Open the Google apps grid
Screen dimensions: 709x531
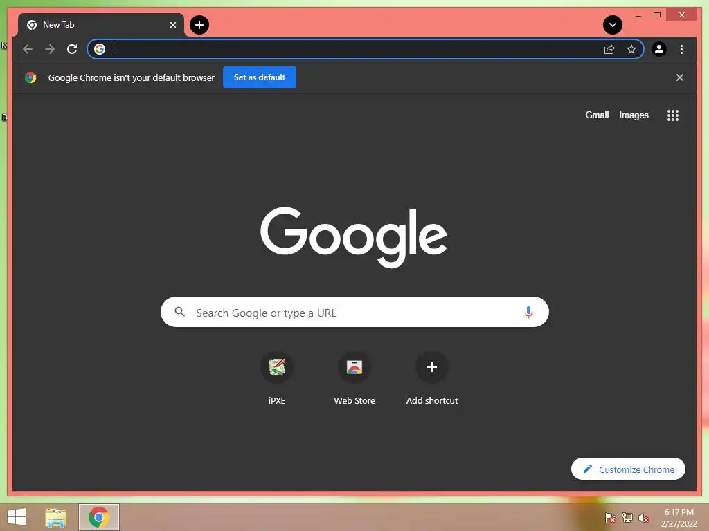[673, 115]
